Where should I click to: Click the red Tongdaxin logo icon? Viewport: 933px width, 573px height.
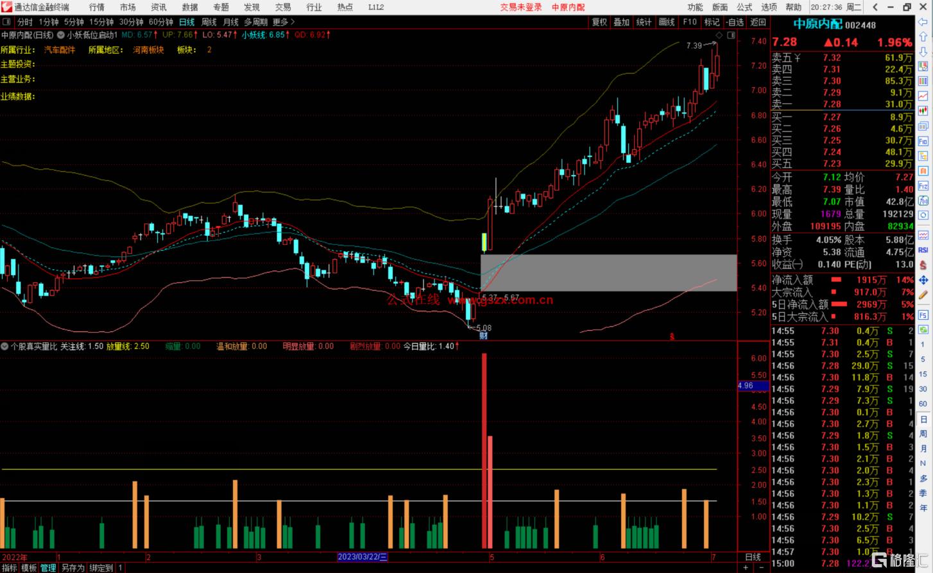coord(6,6)
